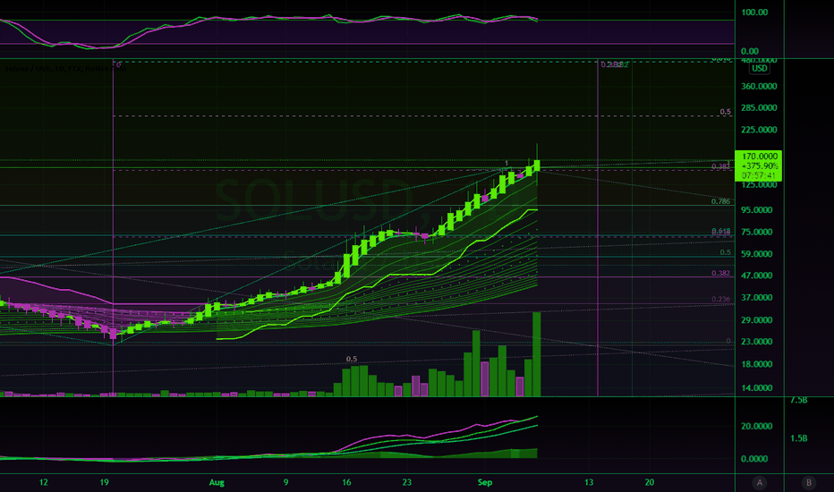
Task: Click the 20.0000 lower indicator scale value
Action: [757, 426]
